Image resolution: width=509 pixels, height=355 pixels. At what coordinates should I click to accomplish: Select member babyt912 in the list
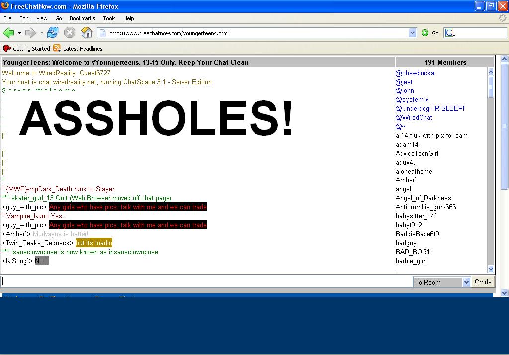[x=409, y=225]
